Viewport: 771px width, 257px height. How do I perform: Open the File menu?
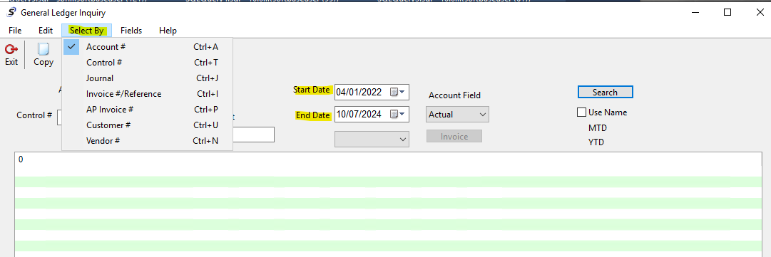click(x=15, y=31)
